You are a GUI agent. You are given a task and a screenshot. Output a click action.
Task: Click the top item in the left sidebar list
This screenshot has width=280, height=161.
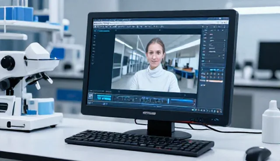click(x=94, y=36)
